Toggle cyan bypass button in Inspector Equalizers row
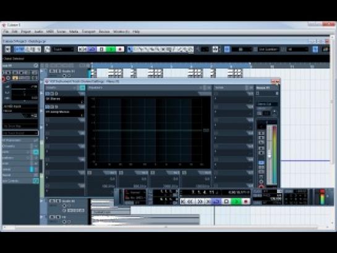 point(36,152)
